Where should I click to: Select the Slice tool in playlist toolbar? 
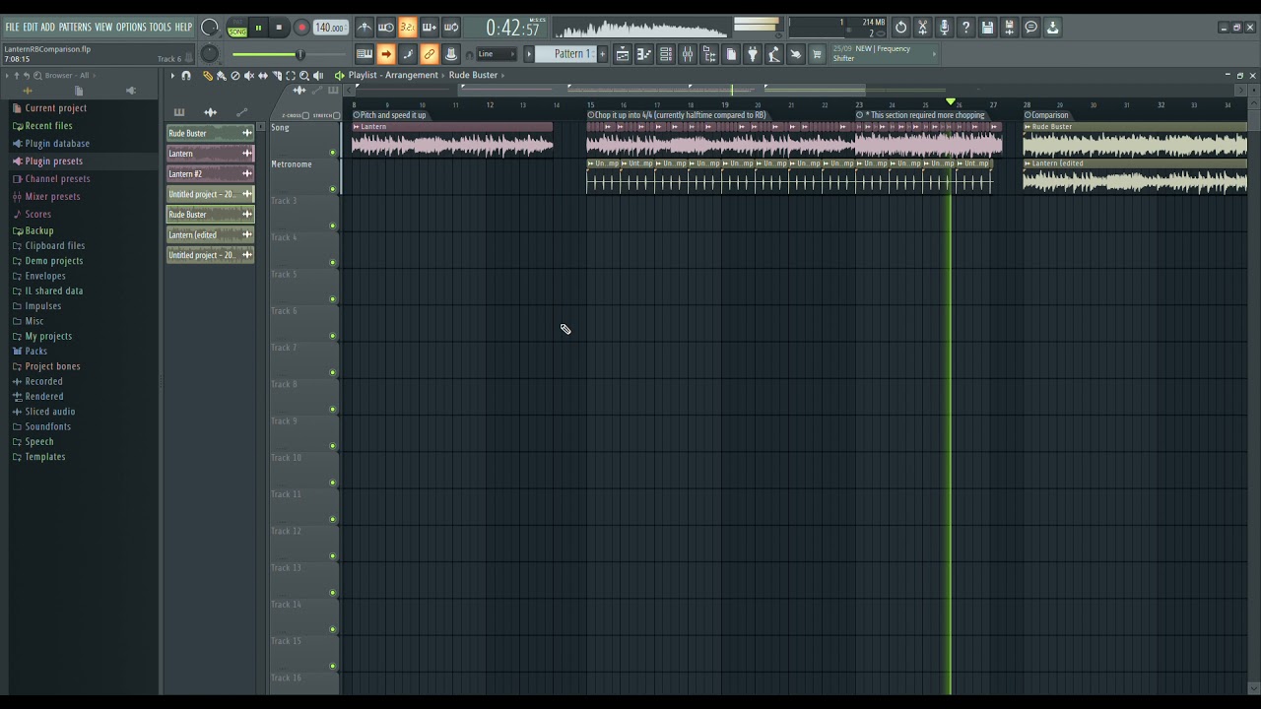point(277,76)
